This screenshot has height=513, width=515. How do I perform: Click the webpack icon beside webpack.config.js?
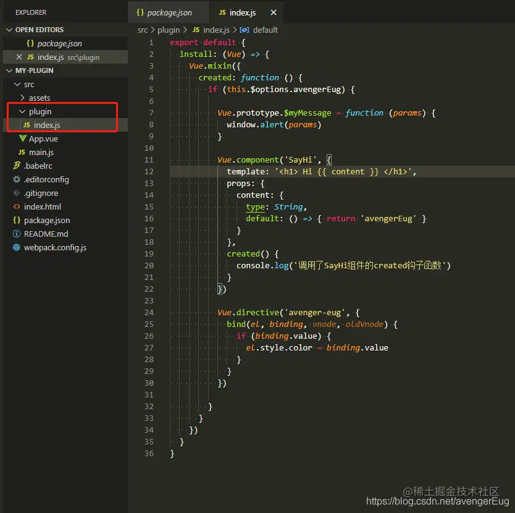(x=17, y=247)
